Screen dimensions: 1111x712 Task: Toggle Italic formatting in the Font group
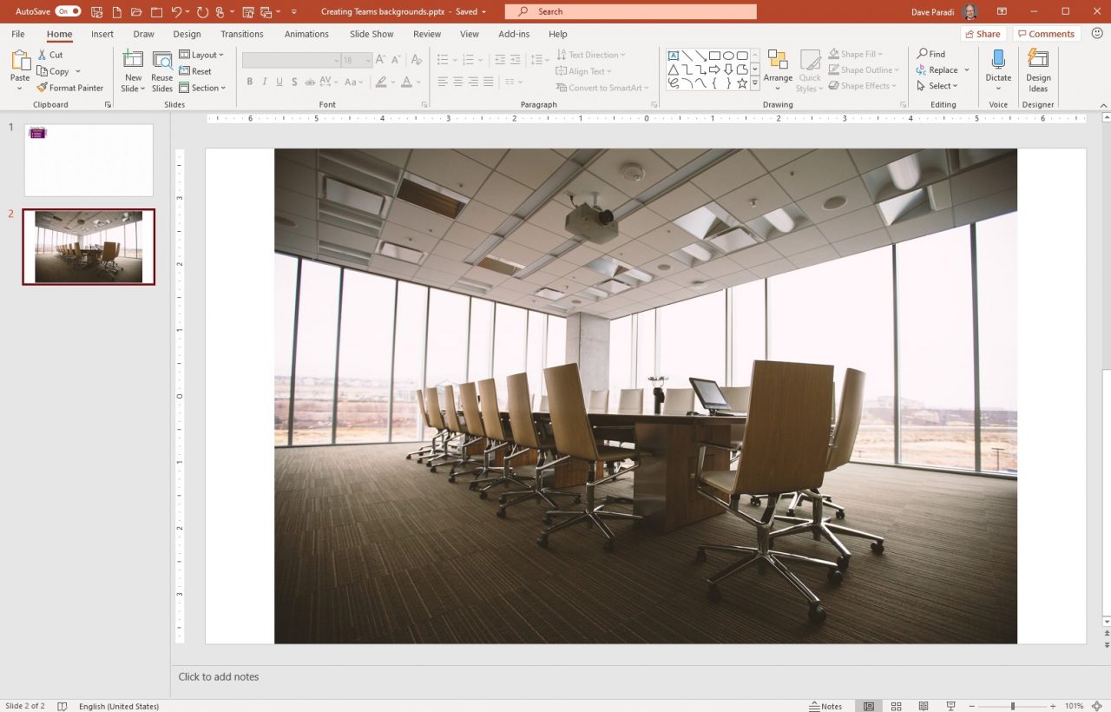265,82
